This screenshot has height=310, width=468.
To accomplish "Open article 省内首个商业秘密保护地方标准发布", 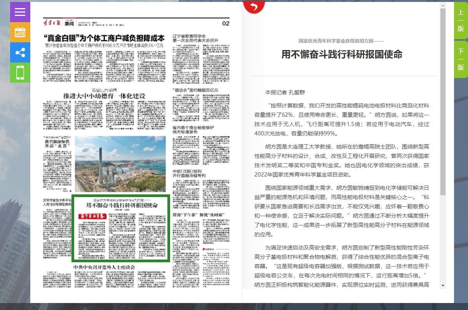I will pos(193,130).
